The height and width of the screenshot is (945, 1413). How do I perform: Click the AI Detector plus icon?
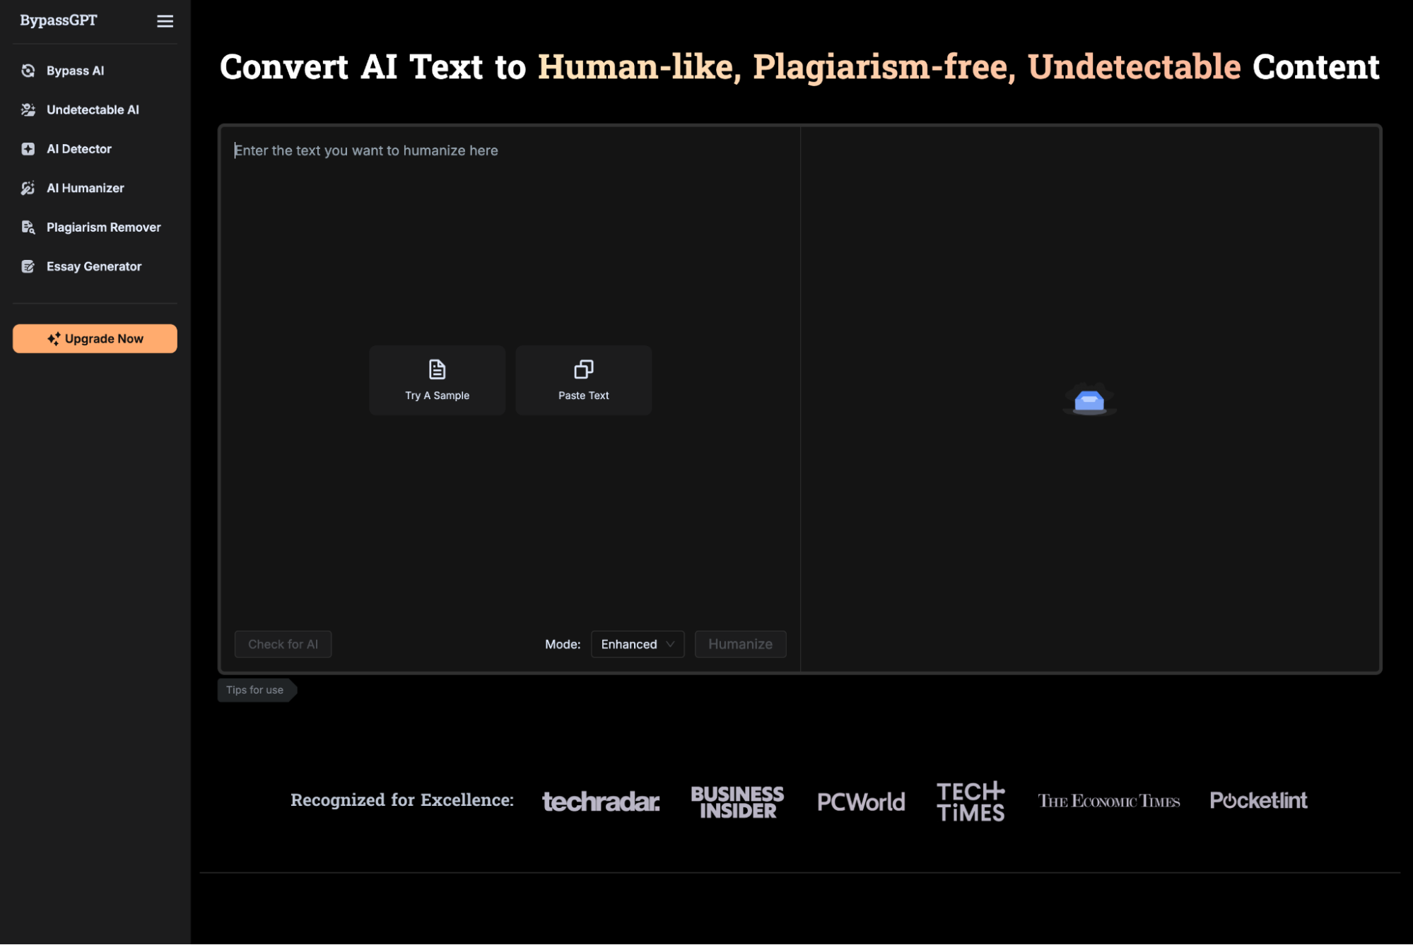click(28, 149)
